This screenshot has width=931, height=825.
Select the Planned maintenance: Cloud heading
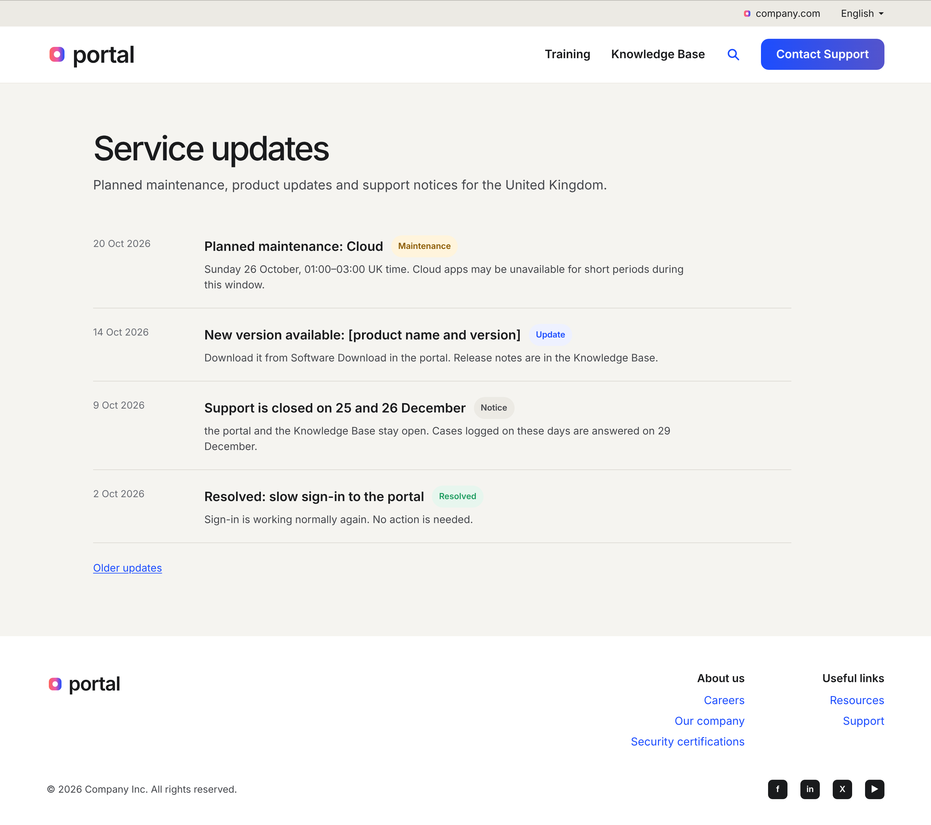tap(293, 246)
